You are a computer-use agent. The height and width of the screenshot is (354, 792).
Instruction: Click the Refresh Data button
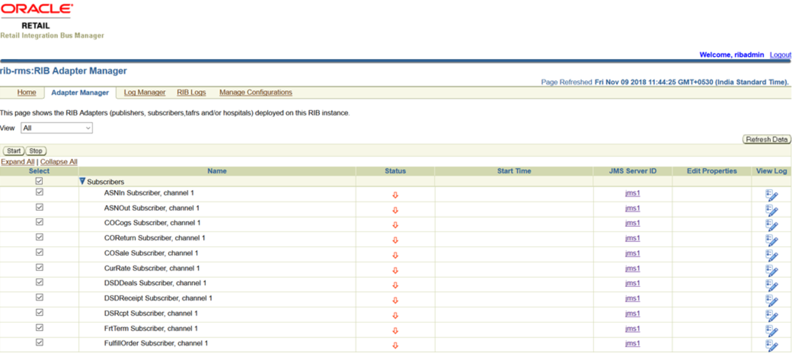pos(767,140)
